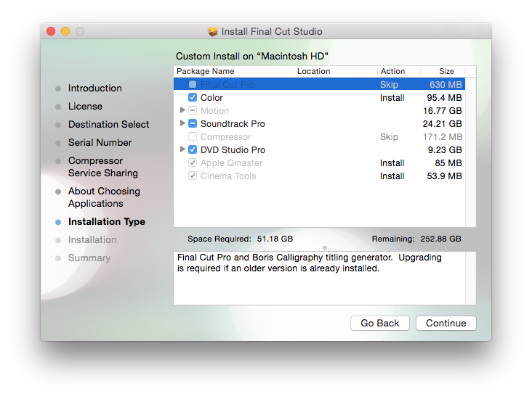The image size is (532, 399).
Task: Toggle the Apple Qmaster checkbox
Action: [193, 163]
